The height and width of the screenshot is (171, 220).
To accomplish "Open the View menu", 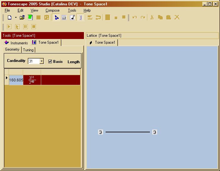I will click(x=34, y=10).
